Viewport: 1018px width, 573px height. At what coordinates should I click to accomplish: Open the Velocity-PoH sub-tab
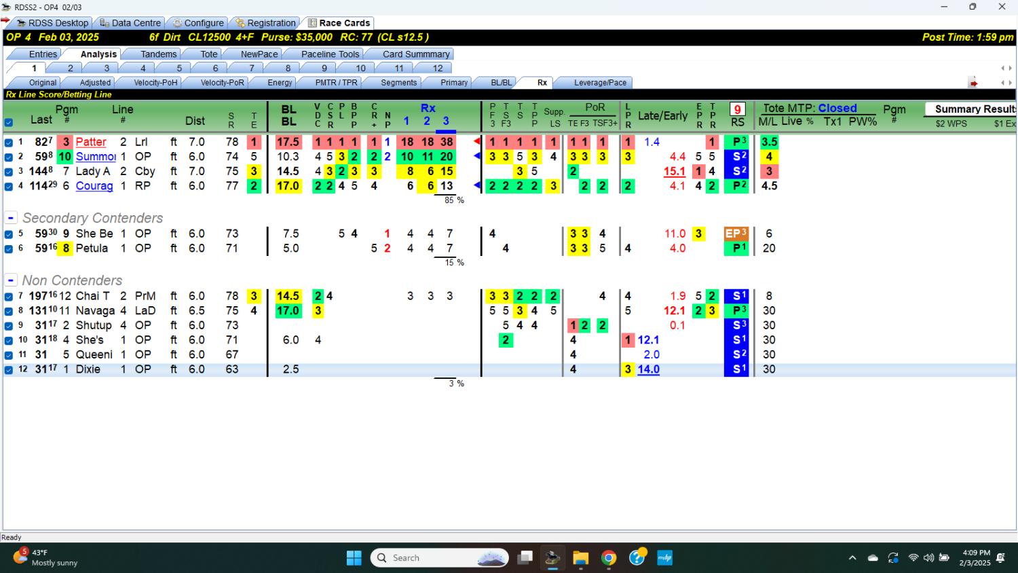coord(155,83)
